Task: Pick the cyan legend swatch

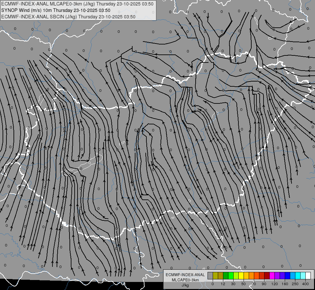Action: pyautogui.click(x=298, y=275)
